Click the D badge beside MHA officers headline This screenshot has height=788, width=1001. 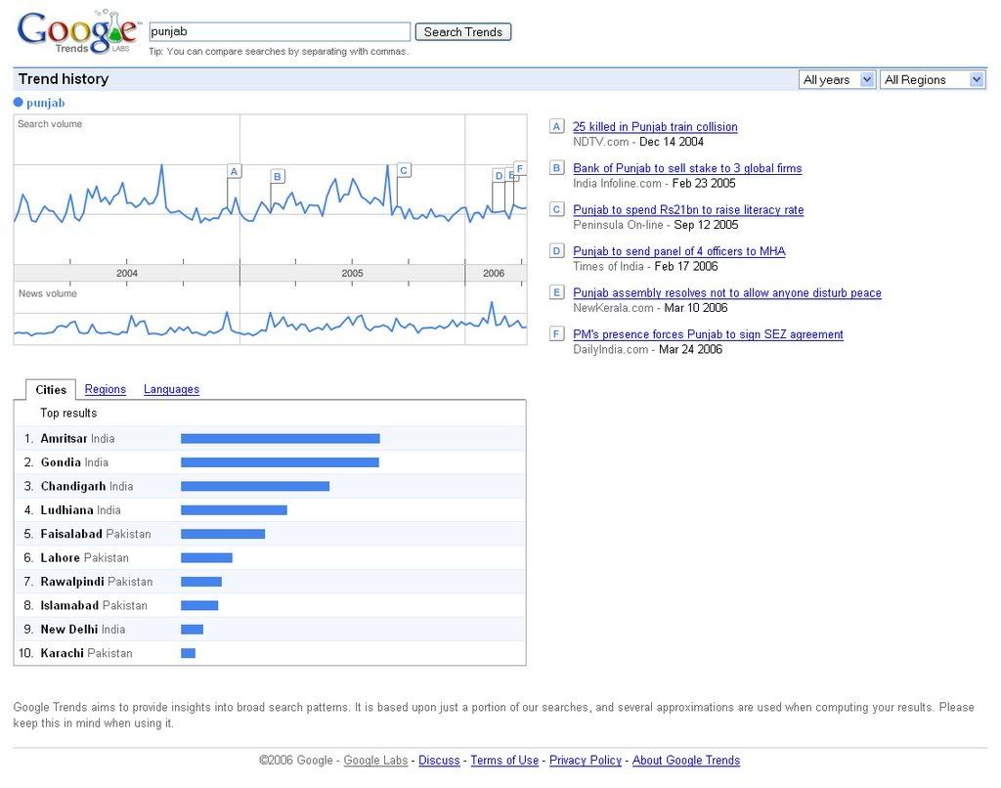[x=556, y=251]
